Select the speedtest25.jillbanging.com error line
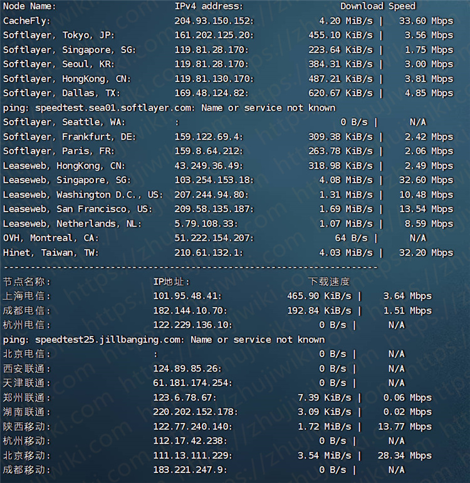Viewport: 470px width, 483px height. (164, 340)
